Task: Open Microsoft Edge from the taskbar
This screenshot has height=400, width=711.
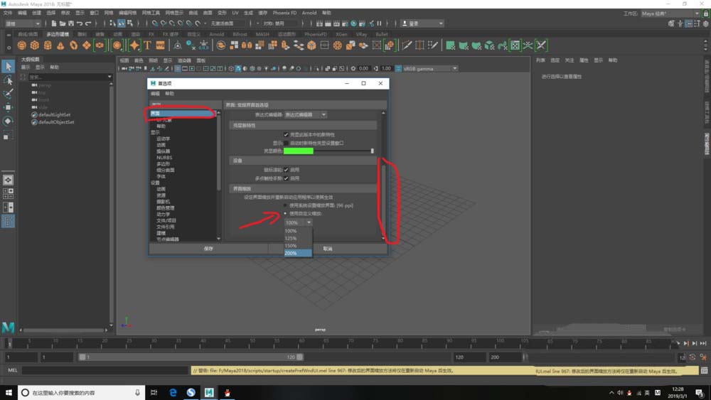Action: (173, 392)
